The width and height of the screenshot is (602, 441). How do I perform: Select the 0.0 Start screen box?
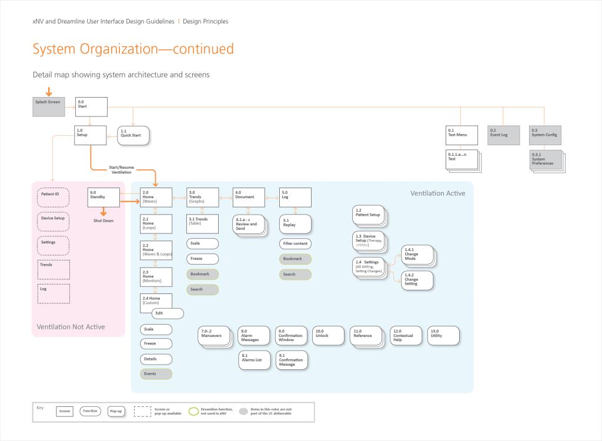click(x=91, y=106)
